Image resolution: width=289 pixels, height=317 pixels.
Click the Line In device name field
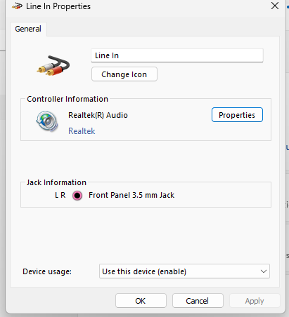pyautogui.click(x=177, y=55)
